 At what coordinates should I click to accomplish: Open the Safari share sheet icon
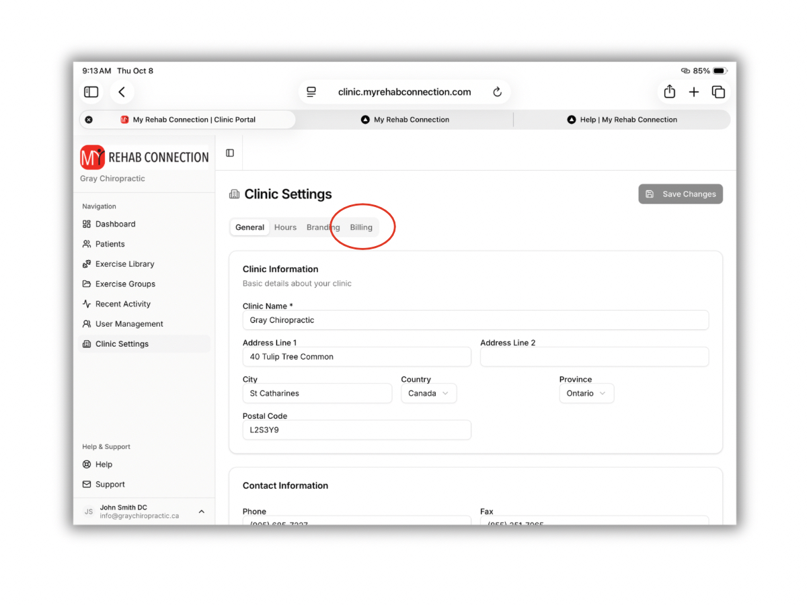pos(669,92)
